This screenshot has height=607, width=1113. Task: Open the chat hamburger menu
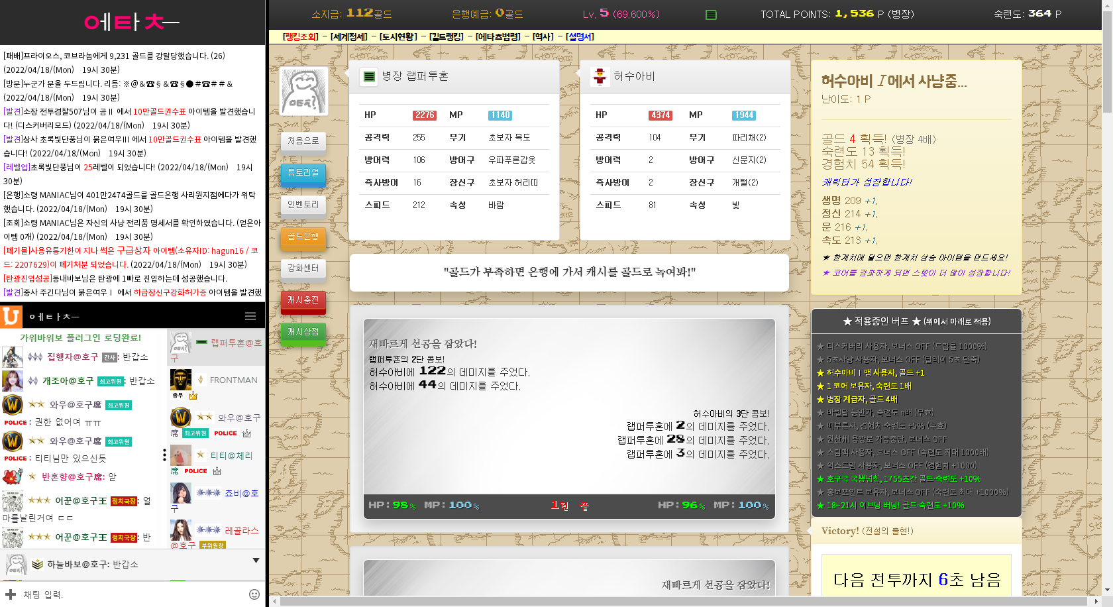point(250,316)
